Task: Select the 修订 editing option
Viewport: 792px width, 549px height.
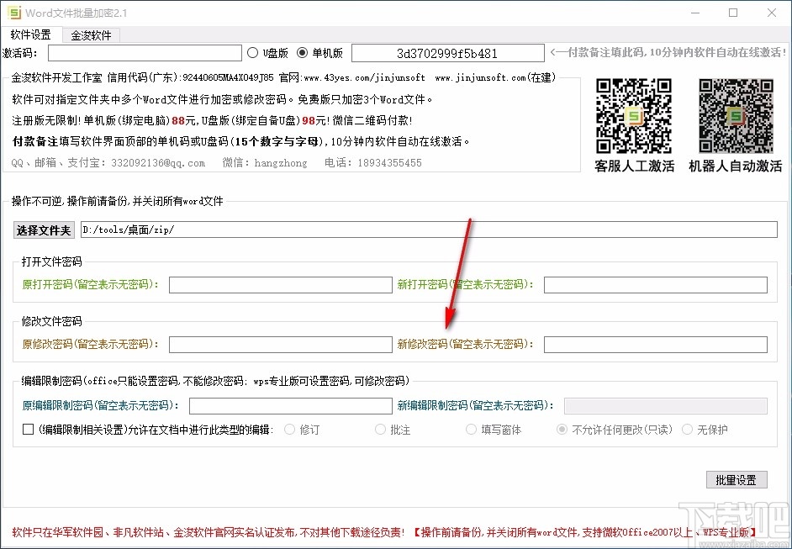Action: coord(288,429)
